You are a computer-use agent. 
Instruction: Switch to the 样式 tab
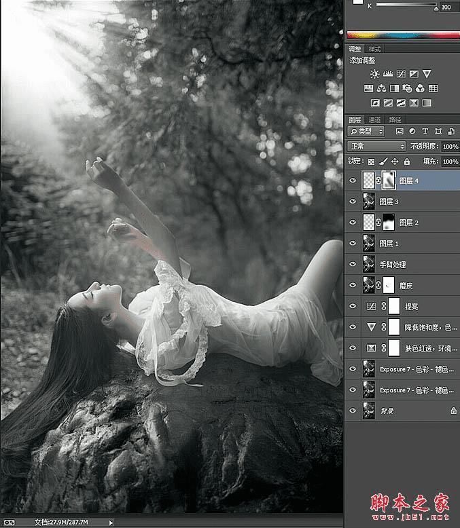(x=374, y=49)
